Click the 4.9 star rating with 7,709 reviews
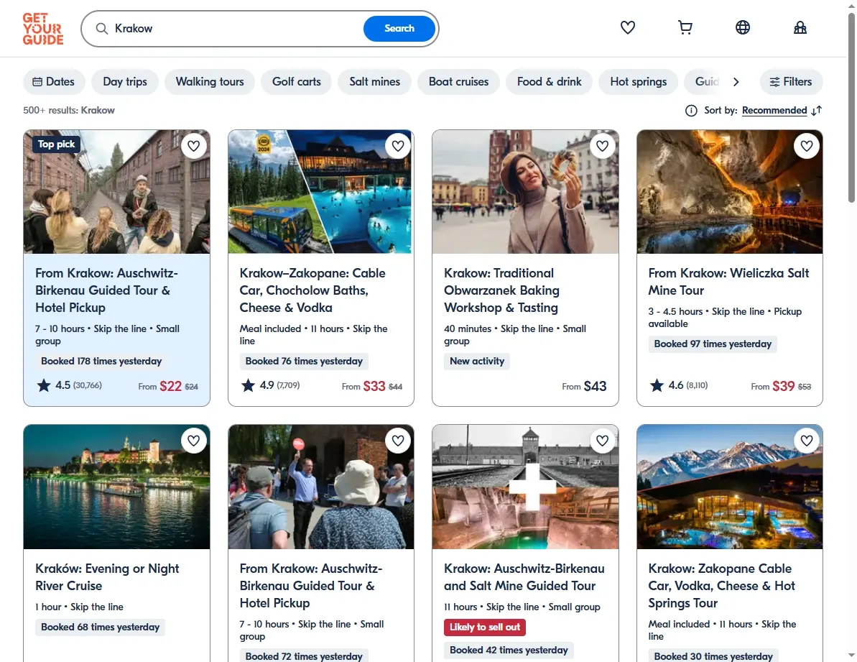The height and width of the screenshot is (662, 857). (x=271, y=385)
